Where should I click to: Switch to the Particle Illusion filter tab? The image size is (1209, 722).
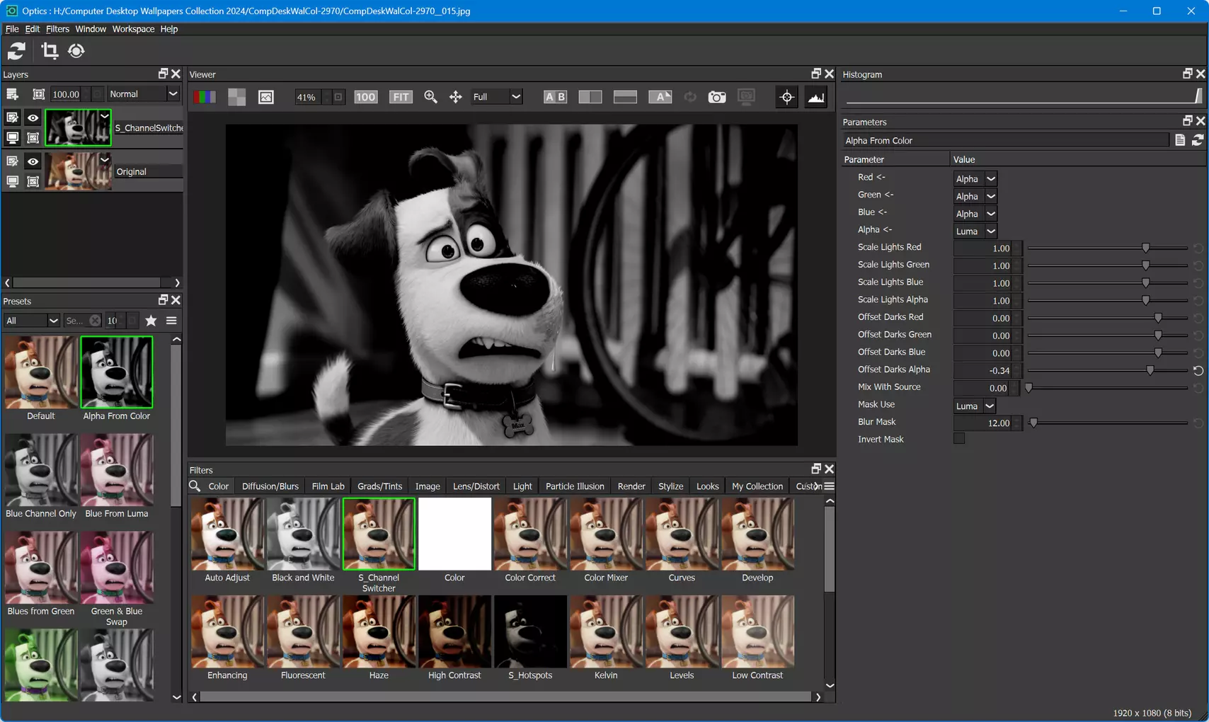coord(575,486)
